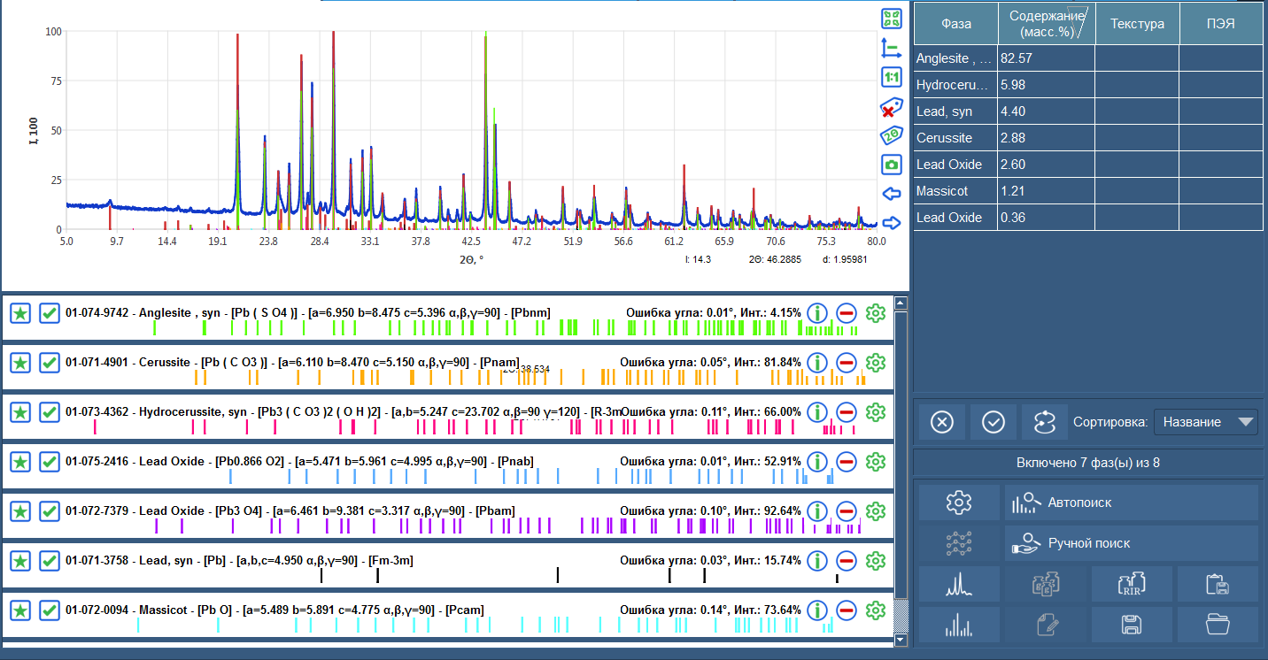This screenshot has height=660, width=1268.
Task: Click the stick pattern bar chart icon
Action: 959,625
